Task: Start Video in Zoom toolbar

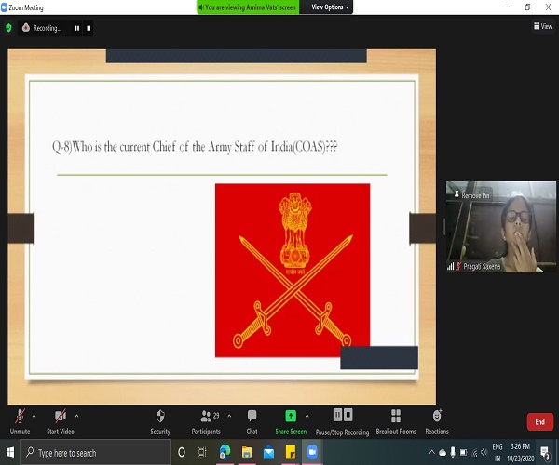Action: pyautogui.click(x=61, y=422)
